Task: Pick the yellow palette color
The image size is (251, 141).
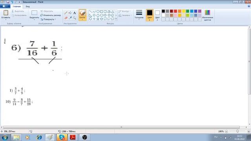Action: click(x=184, y=11)
